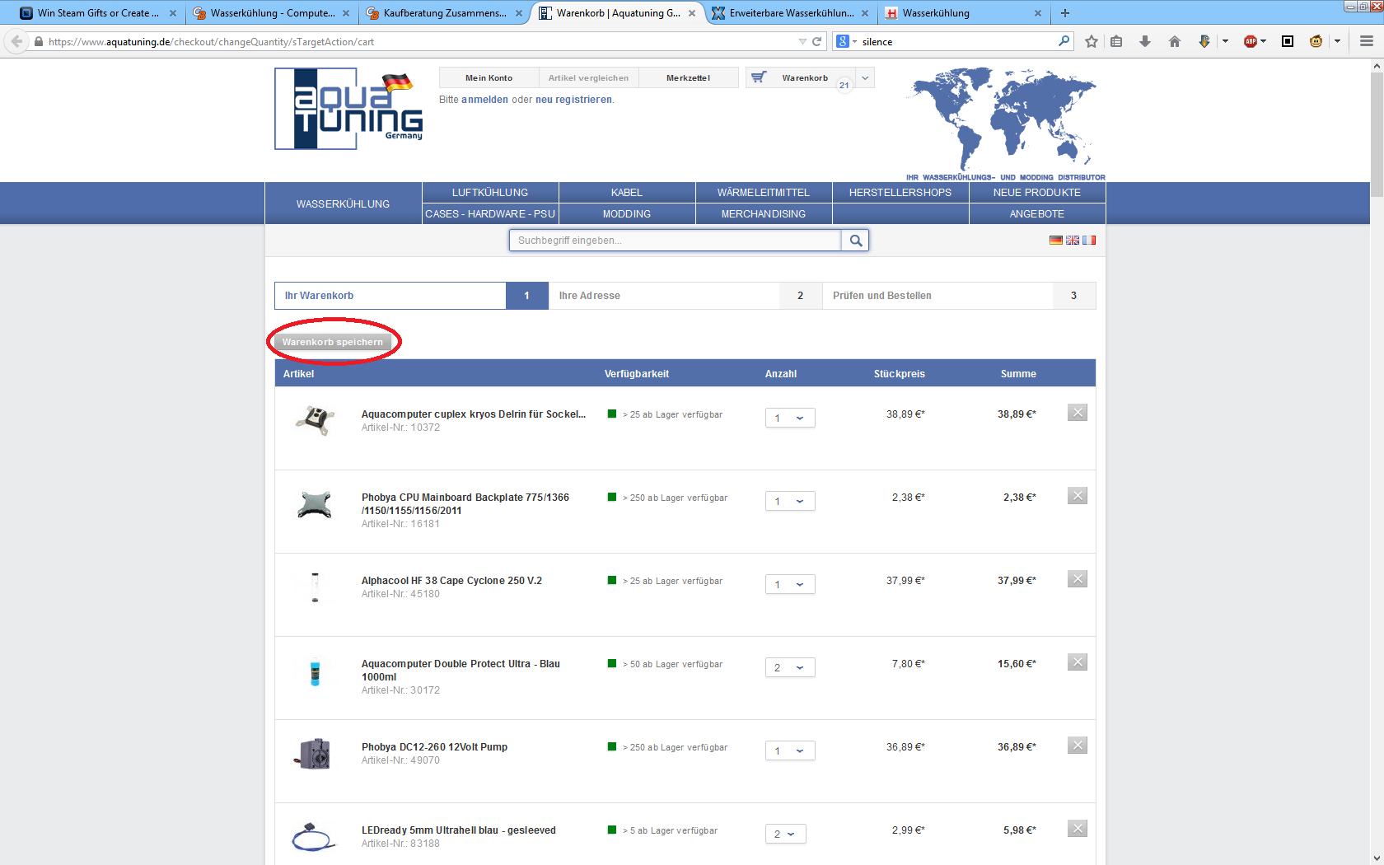This screenshot has height=865, width=1384.
Task: Click the page vertical scrollbar thumb
Action: [x=1377, y=135]
